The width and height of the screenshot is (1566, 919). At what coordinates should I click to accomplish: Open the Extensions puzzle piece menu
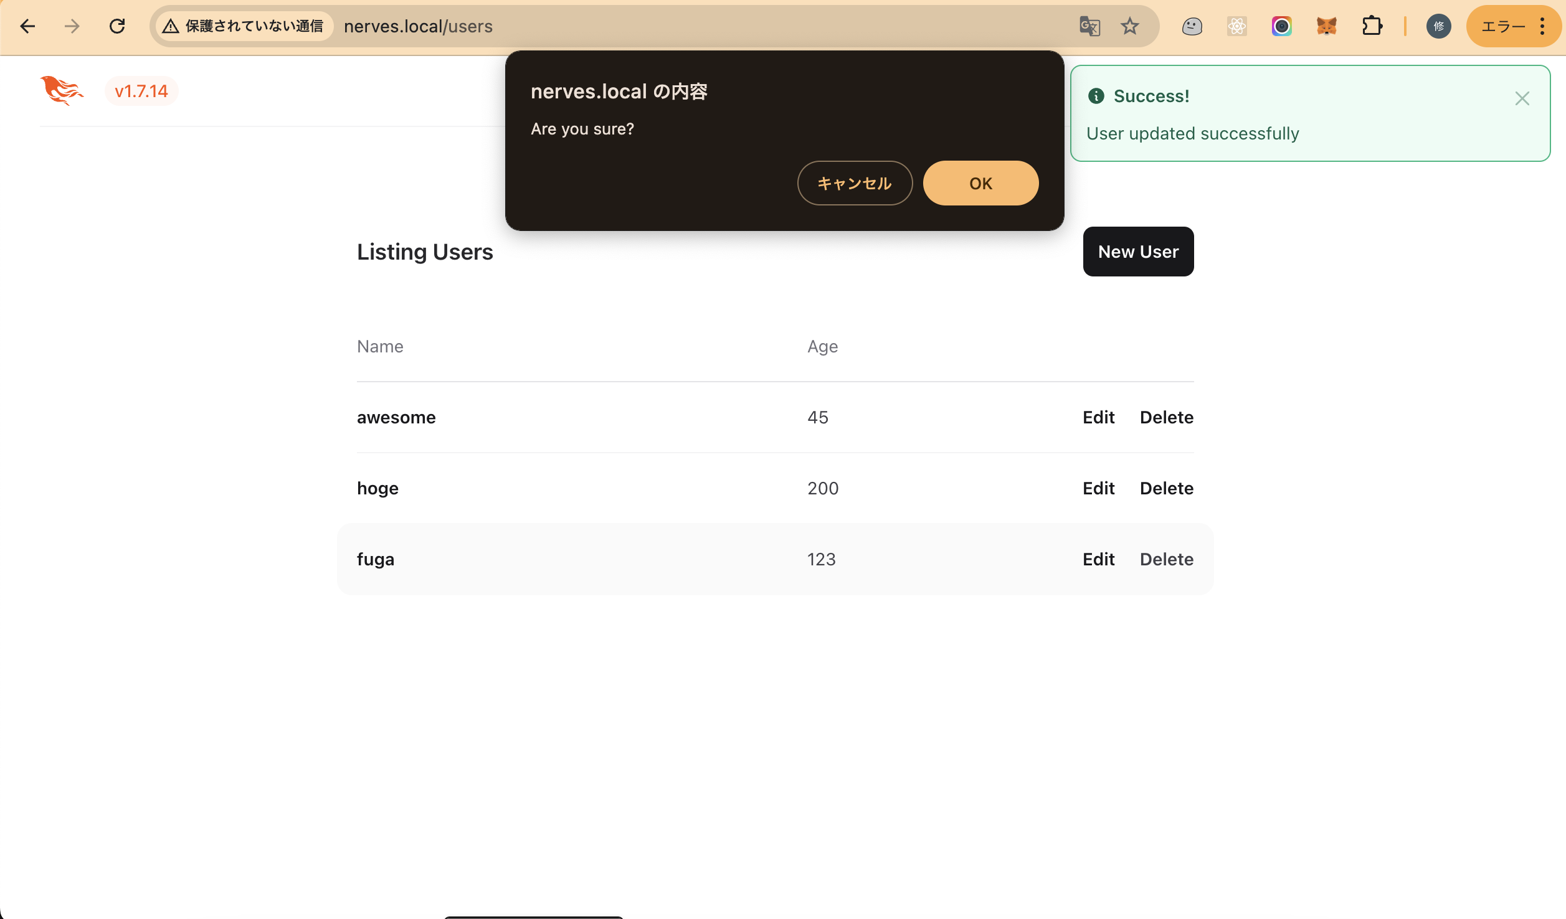(1372, 26)
